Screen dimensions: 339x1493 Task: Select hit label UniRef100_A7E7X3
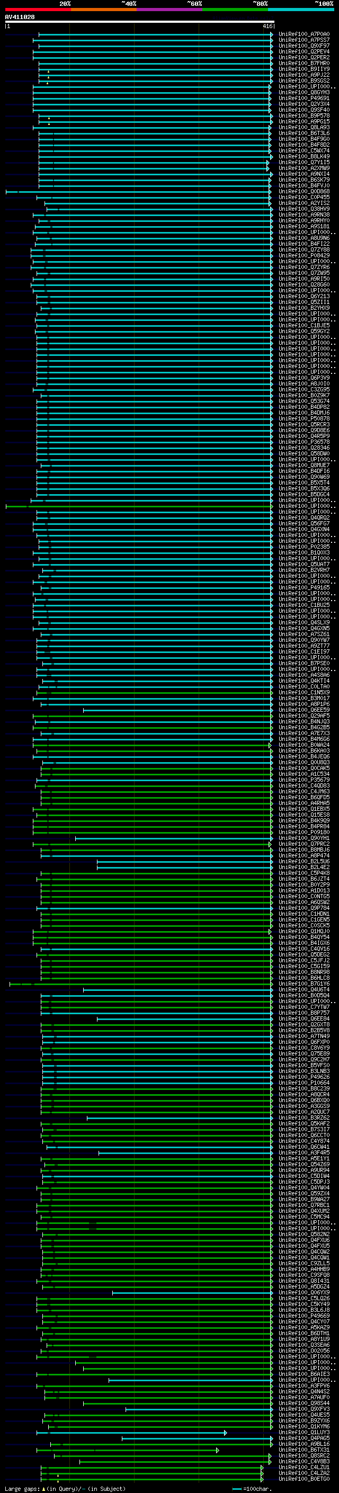304,733
